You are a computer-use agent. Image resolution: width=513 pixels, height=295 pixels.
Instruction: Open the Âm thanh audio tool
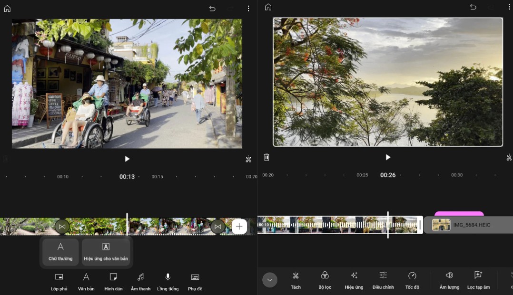pos(140,281)
